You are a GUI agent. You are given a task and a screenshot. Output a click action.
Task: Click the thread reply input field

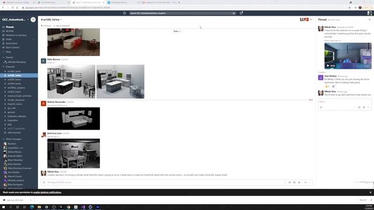tap(344, 101)
